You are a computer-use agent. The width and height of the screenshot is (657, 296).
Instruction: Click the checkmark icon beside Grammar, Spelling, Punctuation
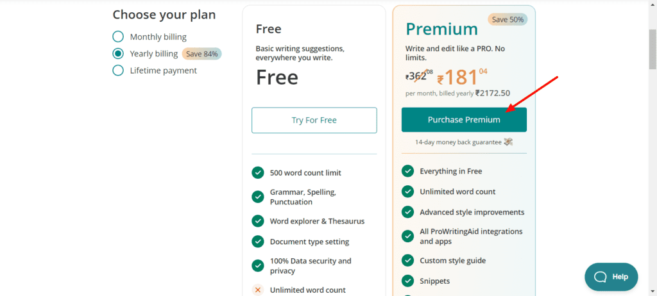tap(258, 197)
